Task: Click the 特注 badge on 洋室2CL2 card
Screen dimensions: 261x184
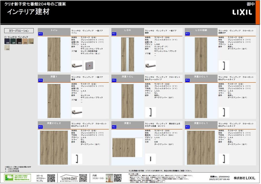Action: (40, 127)
